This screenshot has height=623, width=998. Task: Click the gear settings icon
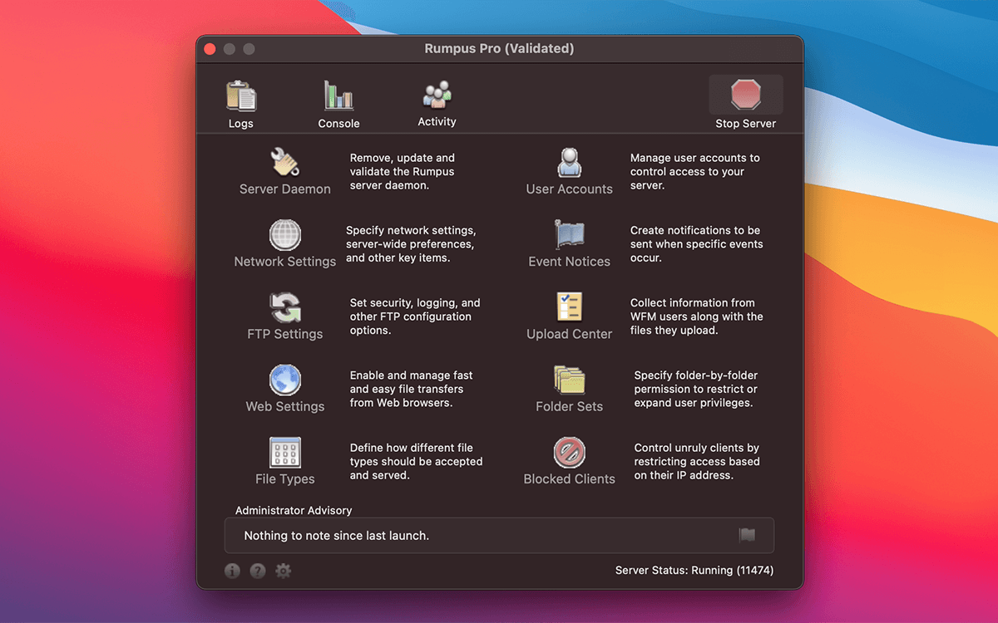coord(284,571)
